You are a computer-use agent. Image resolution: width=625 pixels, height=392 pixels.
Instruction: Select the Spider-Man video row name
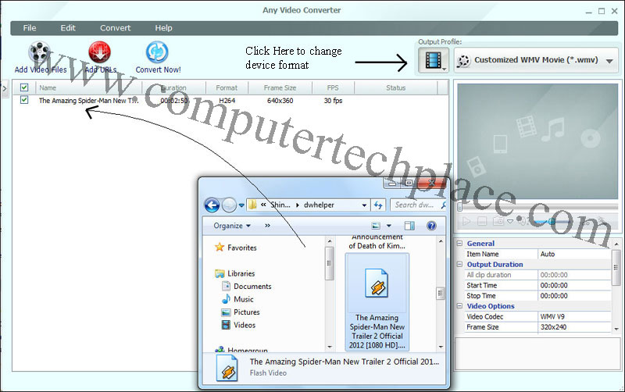[x=88, y=101]
